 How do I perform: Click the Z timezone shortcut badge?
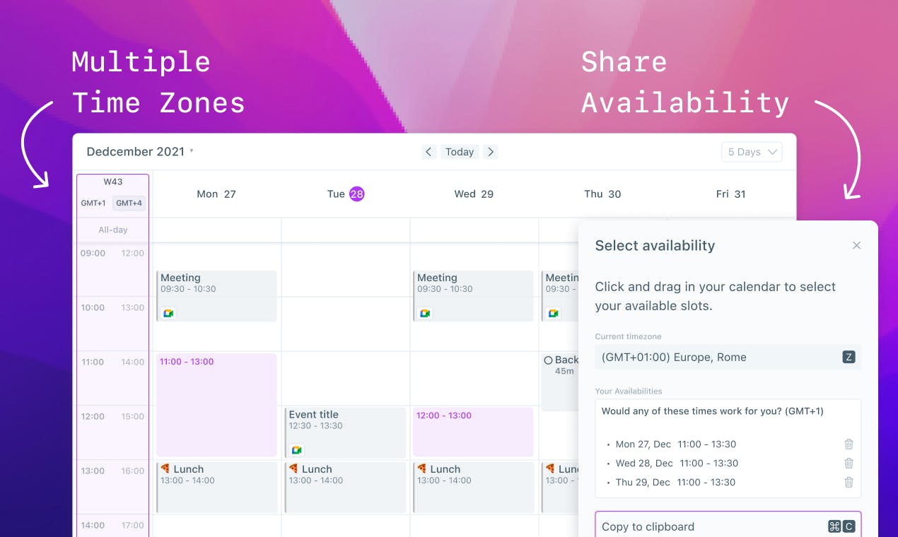849,357
